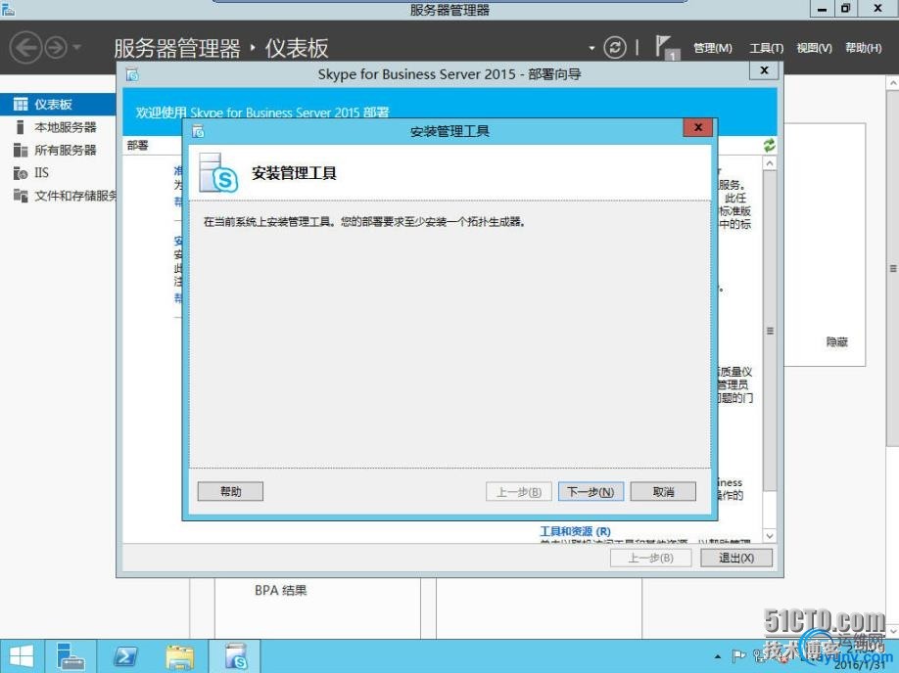
Task: Expand the dropdown arrow before refresh icon
Action: [x=591, y=48]
